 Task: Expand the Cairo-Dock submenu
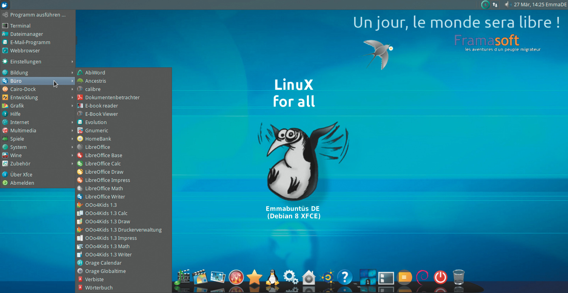coord(38,89)
